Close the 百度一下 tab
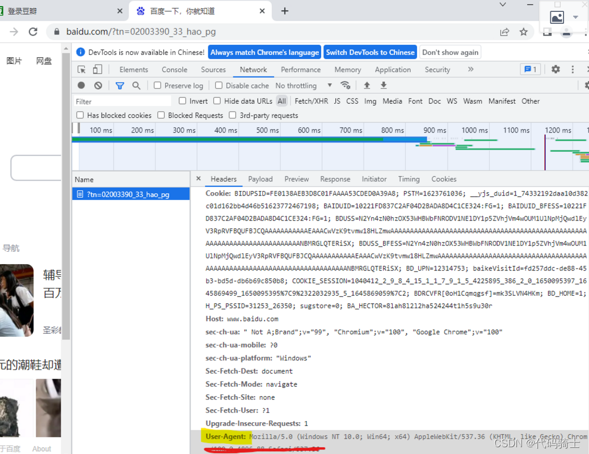 (x=262, y=11)
